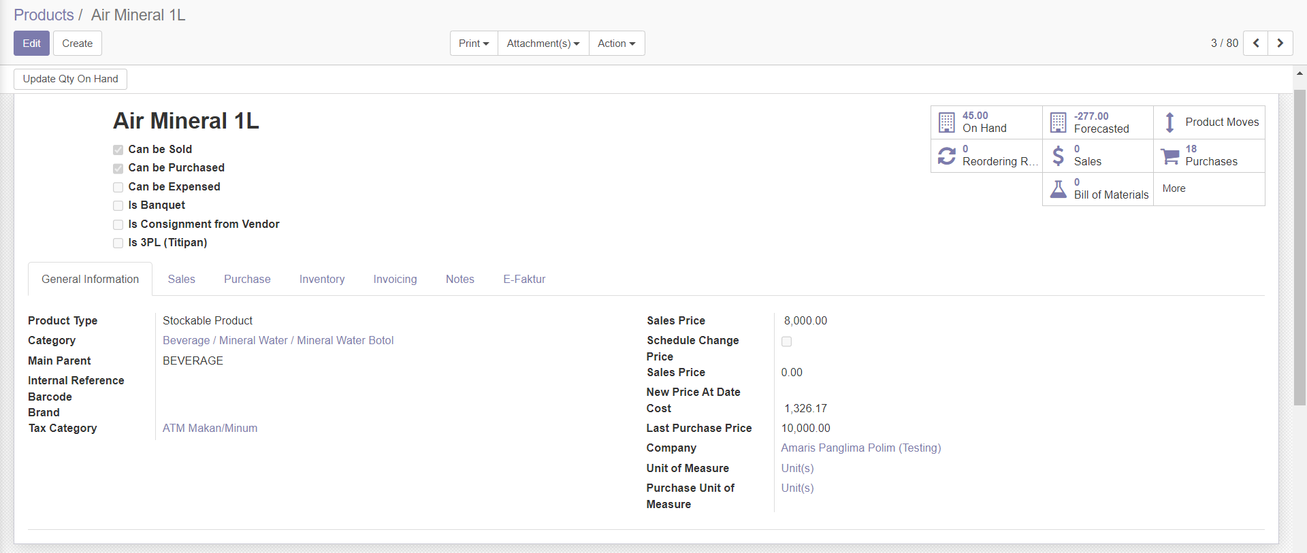1307x553 pixels.
Task: Open the Unit of Measure Unit(s) link
Action: [x=797, y=468]
